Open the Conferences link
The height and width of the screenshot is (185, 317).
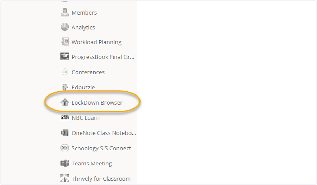pyautogui.click(x=88, y=72)
